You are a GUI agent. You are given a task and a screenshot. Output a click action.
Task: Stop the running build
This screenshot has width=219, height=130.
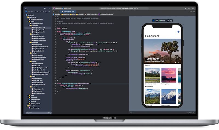49,8
